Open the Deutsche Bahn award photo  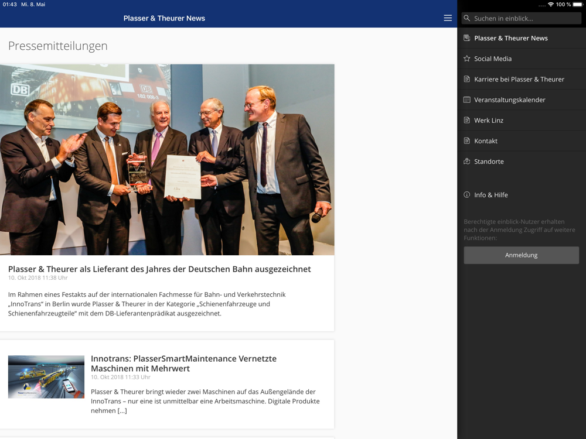[x=167, y=160]
